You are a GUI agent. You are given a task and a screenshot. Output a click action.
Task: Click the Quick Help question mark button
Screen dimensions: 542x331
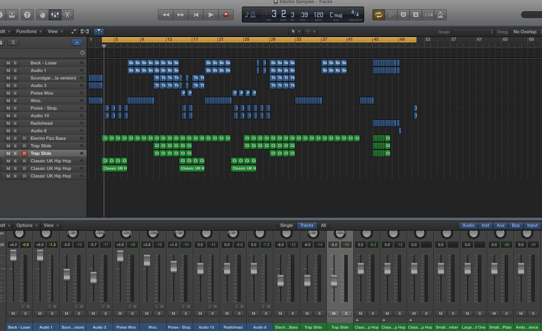[x=27, y=15]
